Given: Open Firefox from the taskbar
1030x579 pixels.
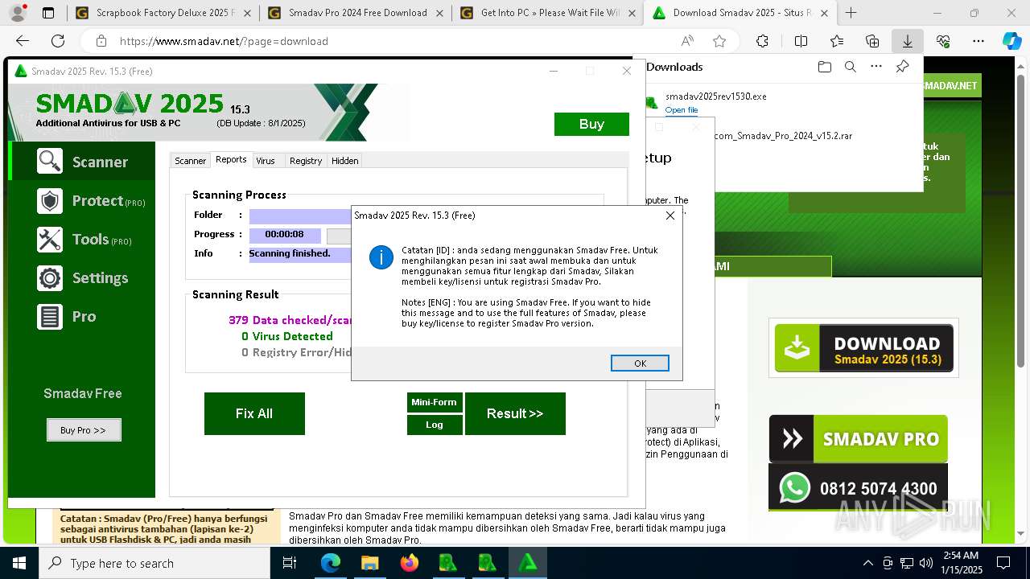Looking at the screenshot, I should point(409,563).
